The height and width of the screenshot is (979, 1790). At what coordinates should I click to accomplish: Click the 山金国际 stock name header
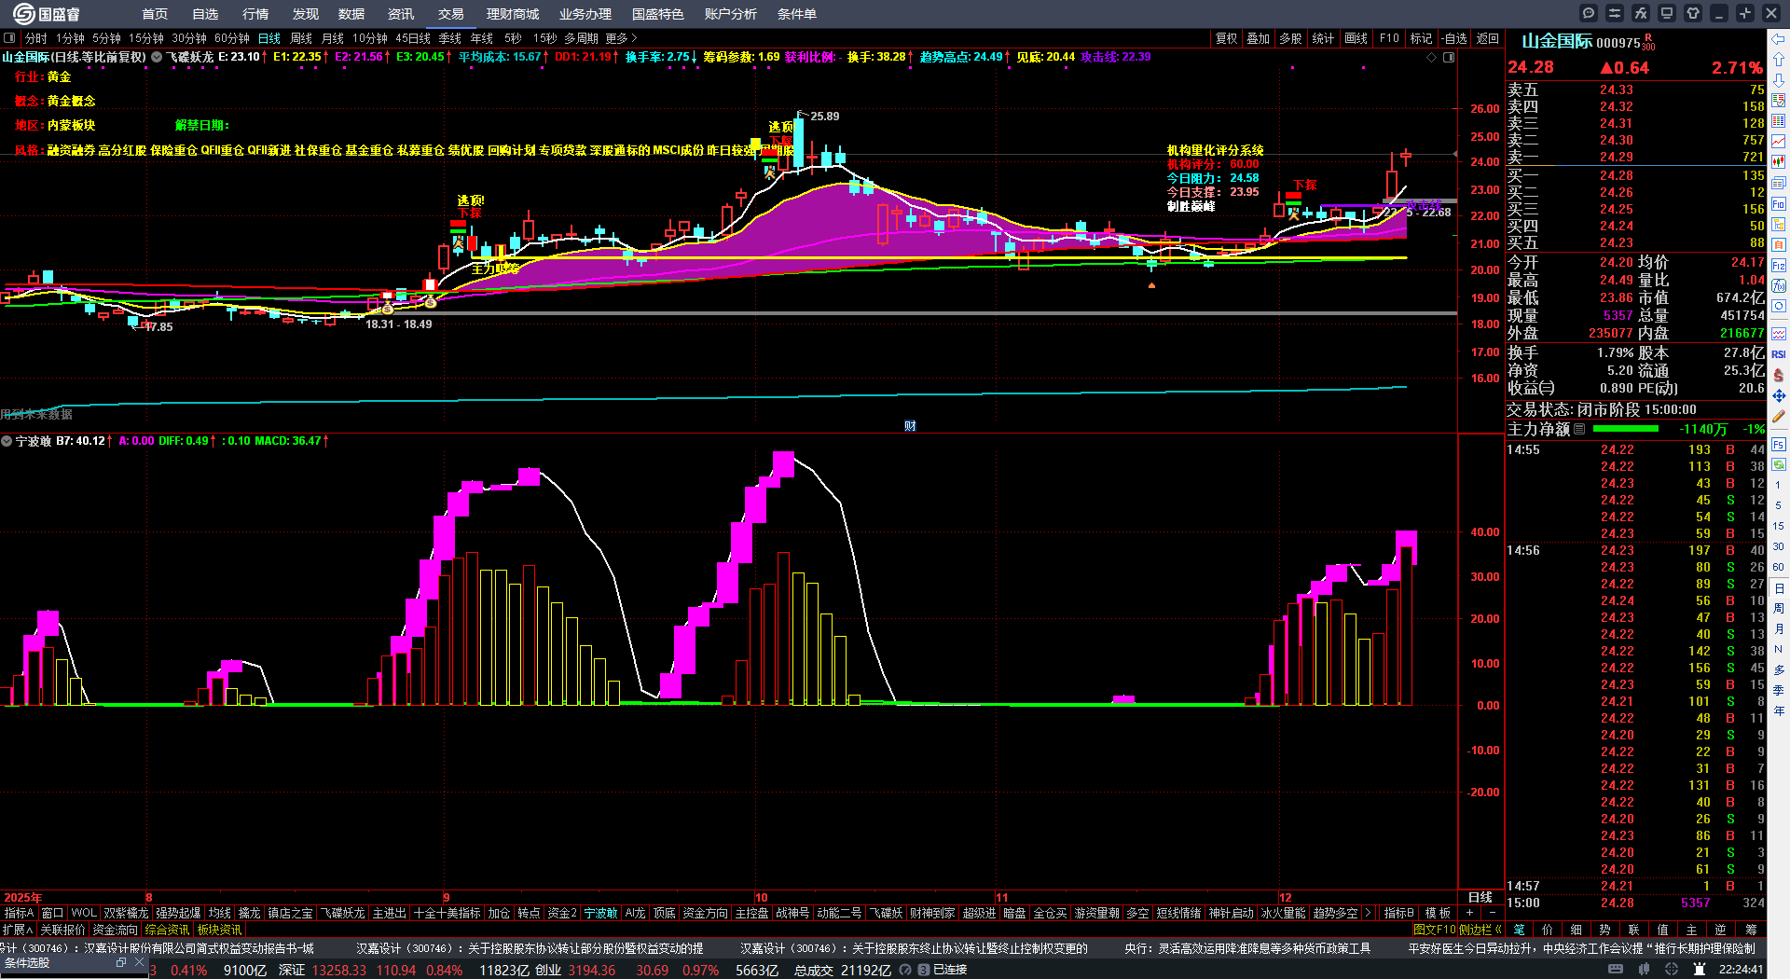point(1557,41)
